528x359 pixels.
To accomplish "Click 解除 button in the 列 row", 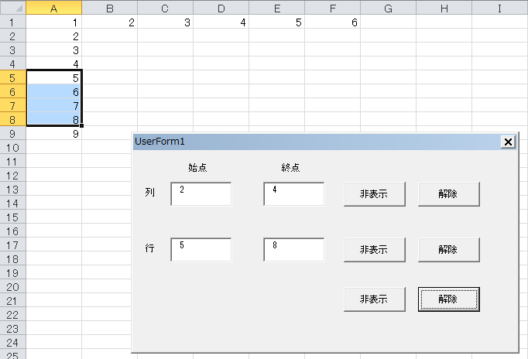I will click(448, 194).
